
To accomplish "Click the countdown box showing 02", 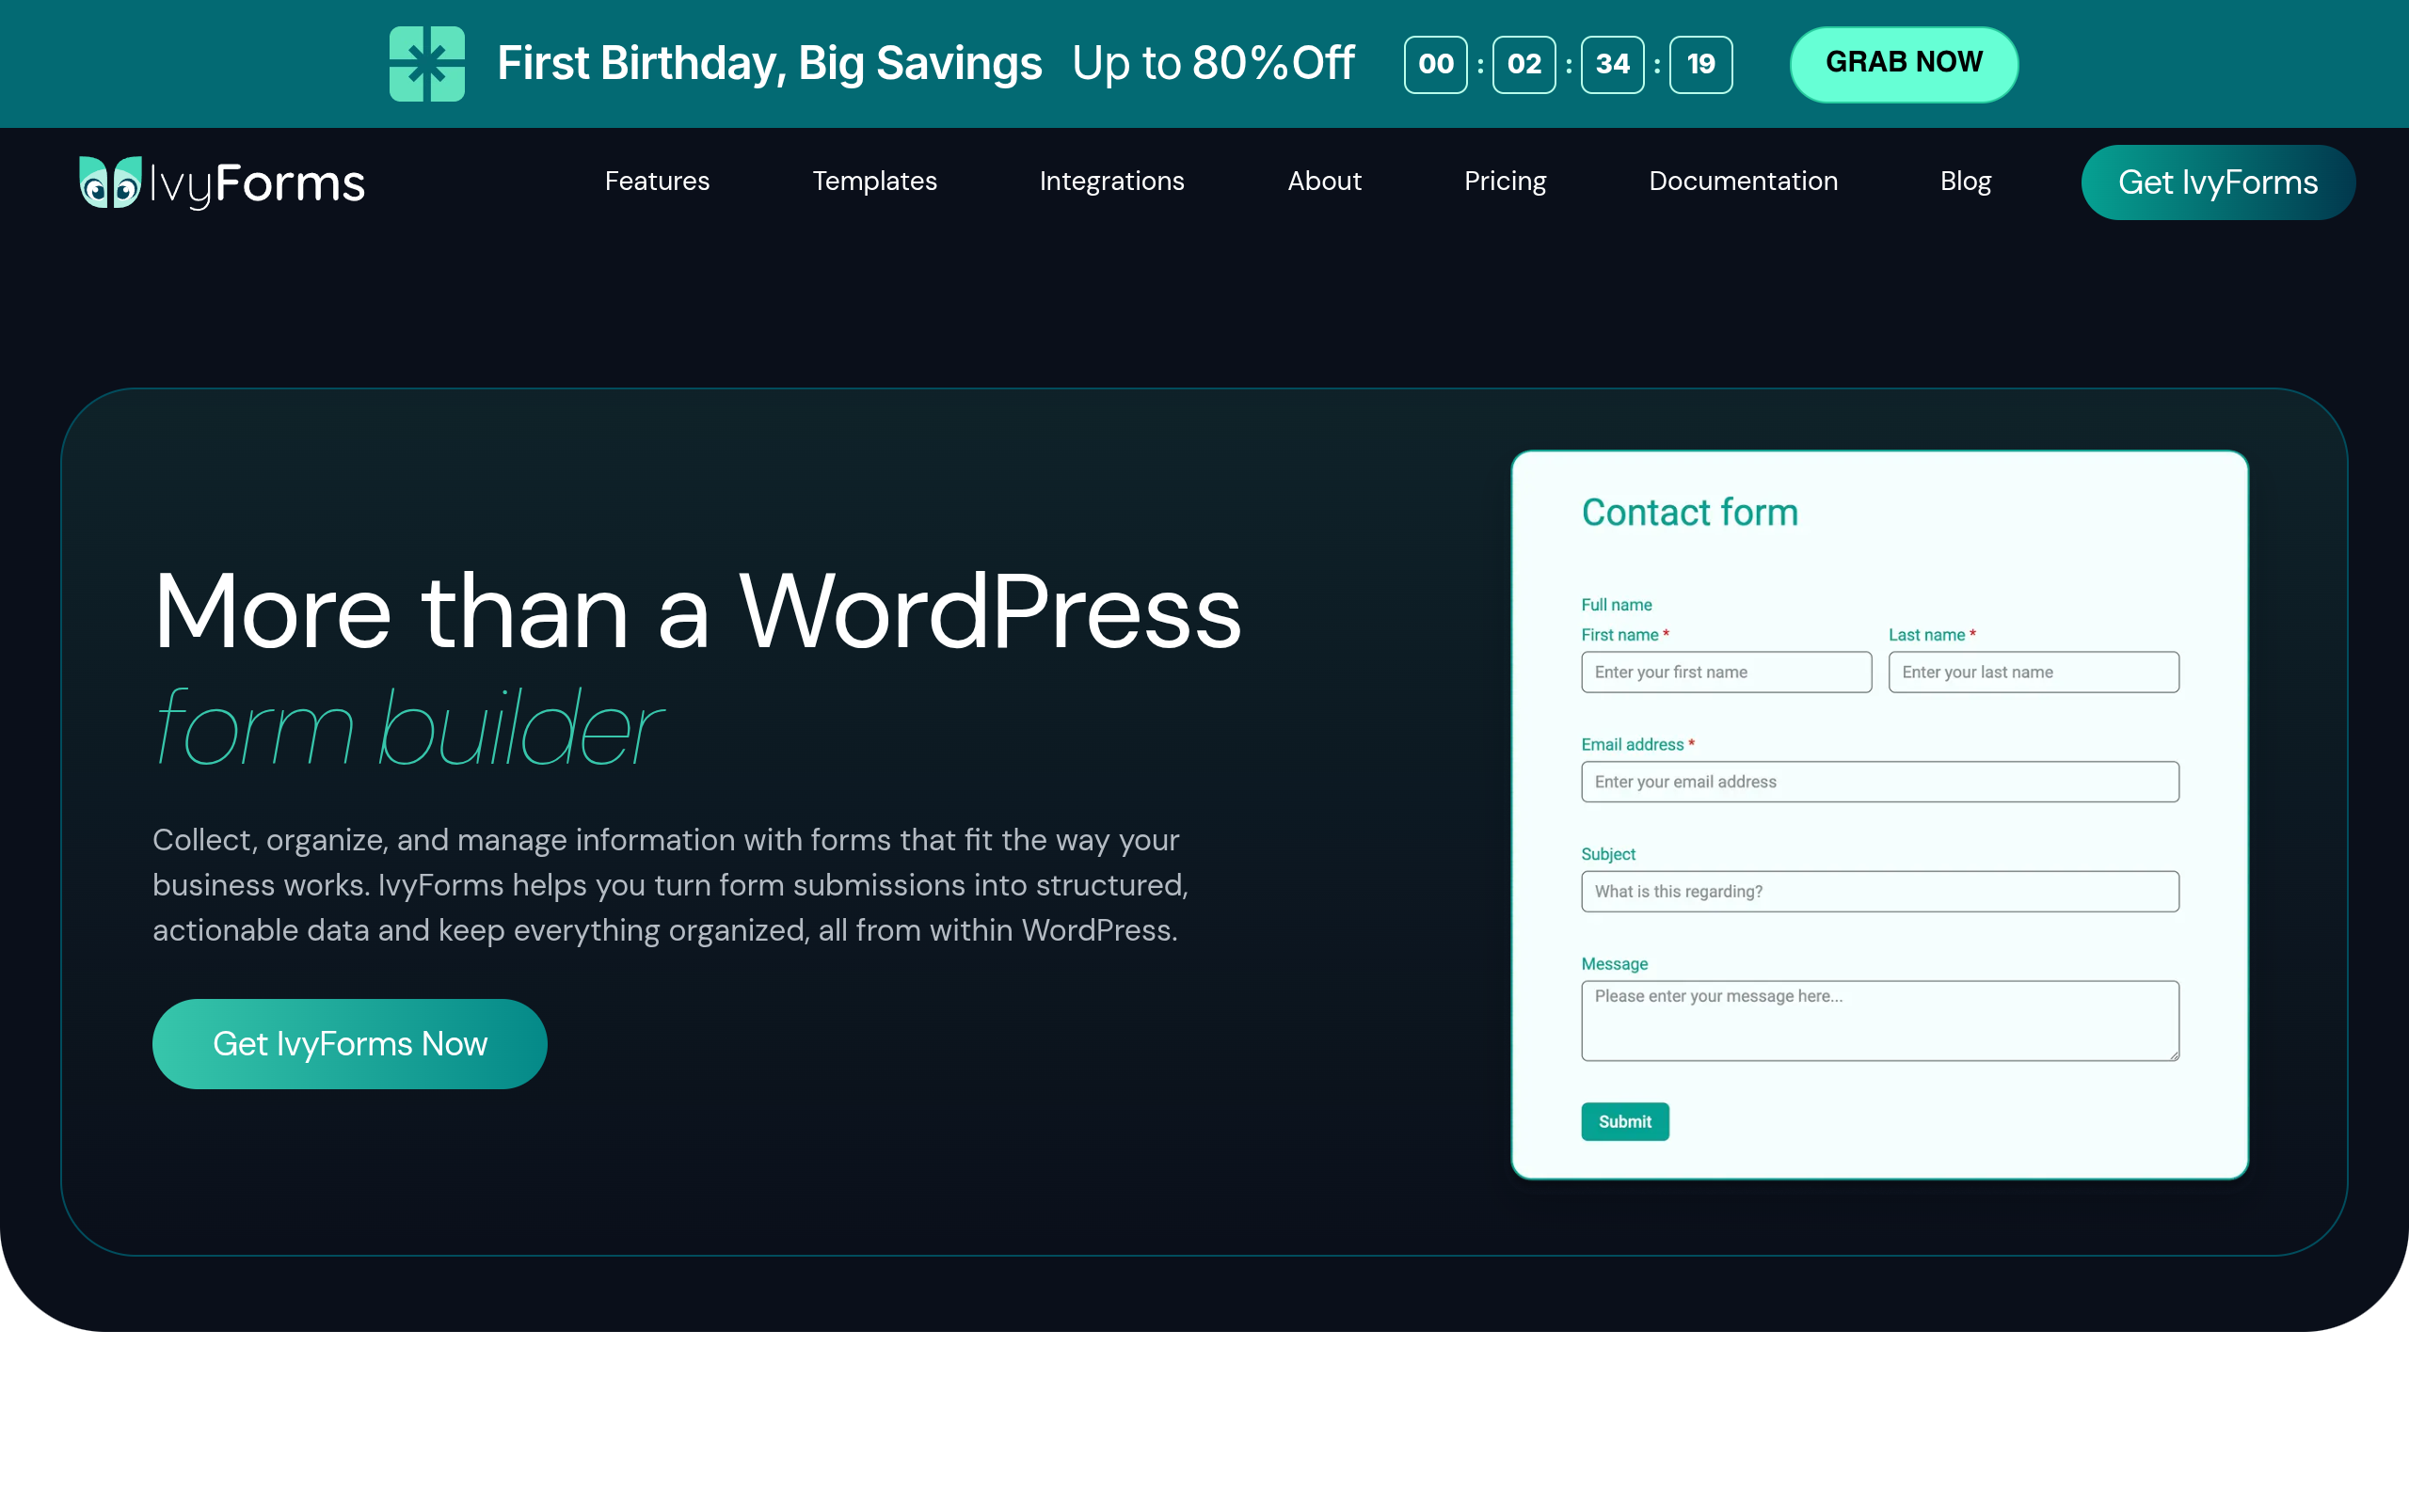I will click(1524, 64).
